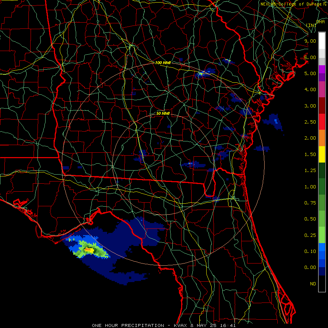Click the pink 4.00 legend swatch

point(322,89)
